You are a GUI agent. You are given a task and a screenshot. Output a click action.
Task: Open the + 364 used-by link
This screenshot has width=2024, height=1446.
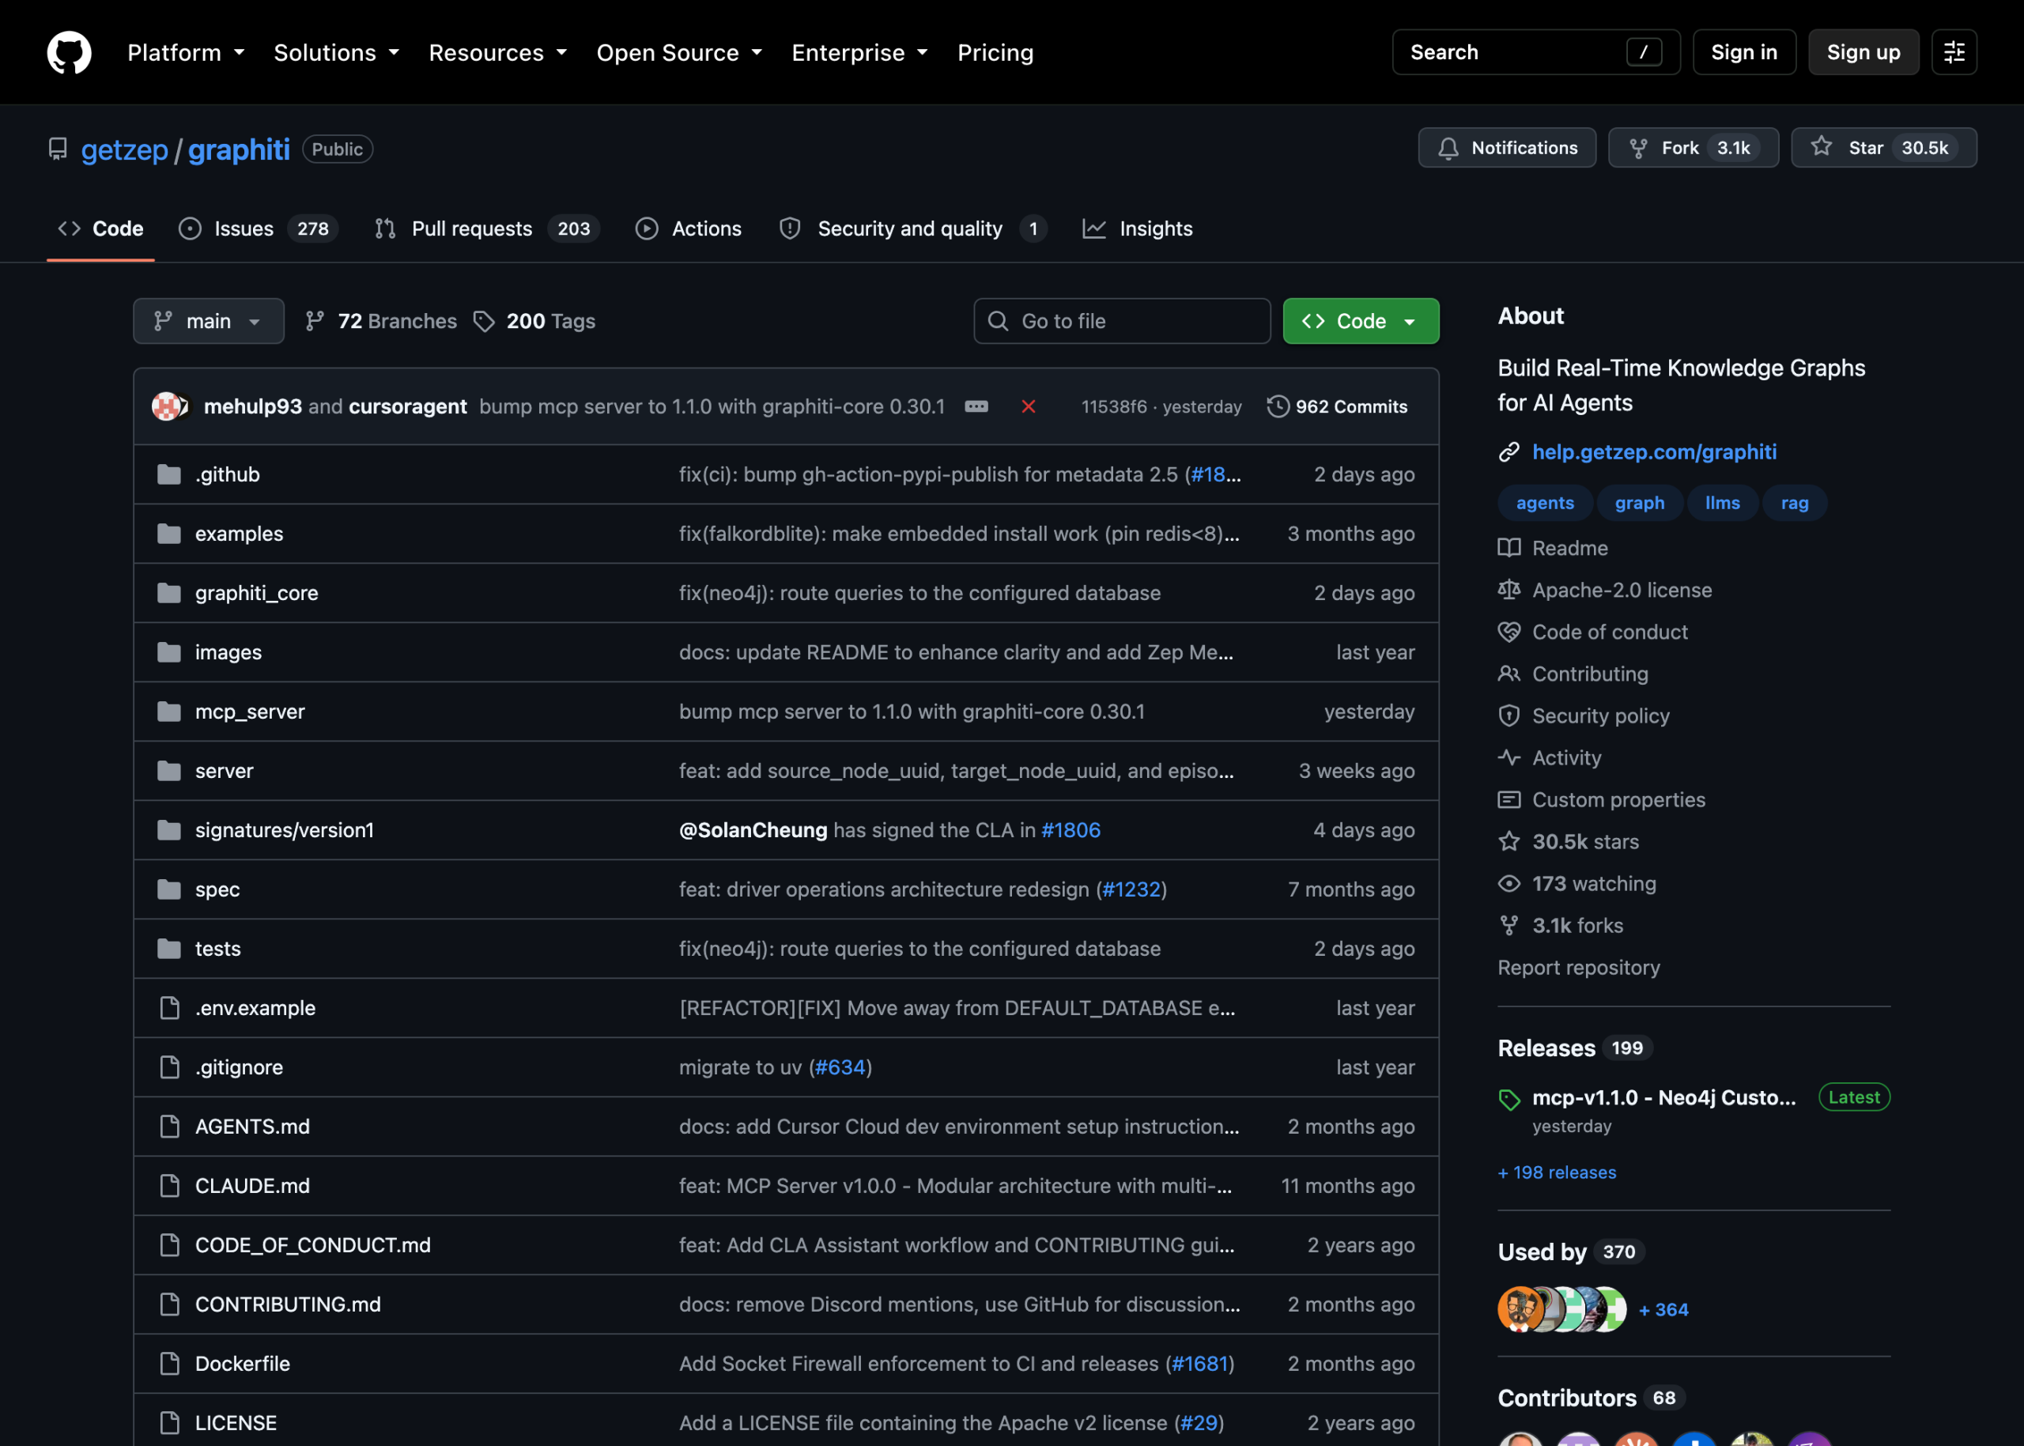tap(1663, 1310)
